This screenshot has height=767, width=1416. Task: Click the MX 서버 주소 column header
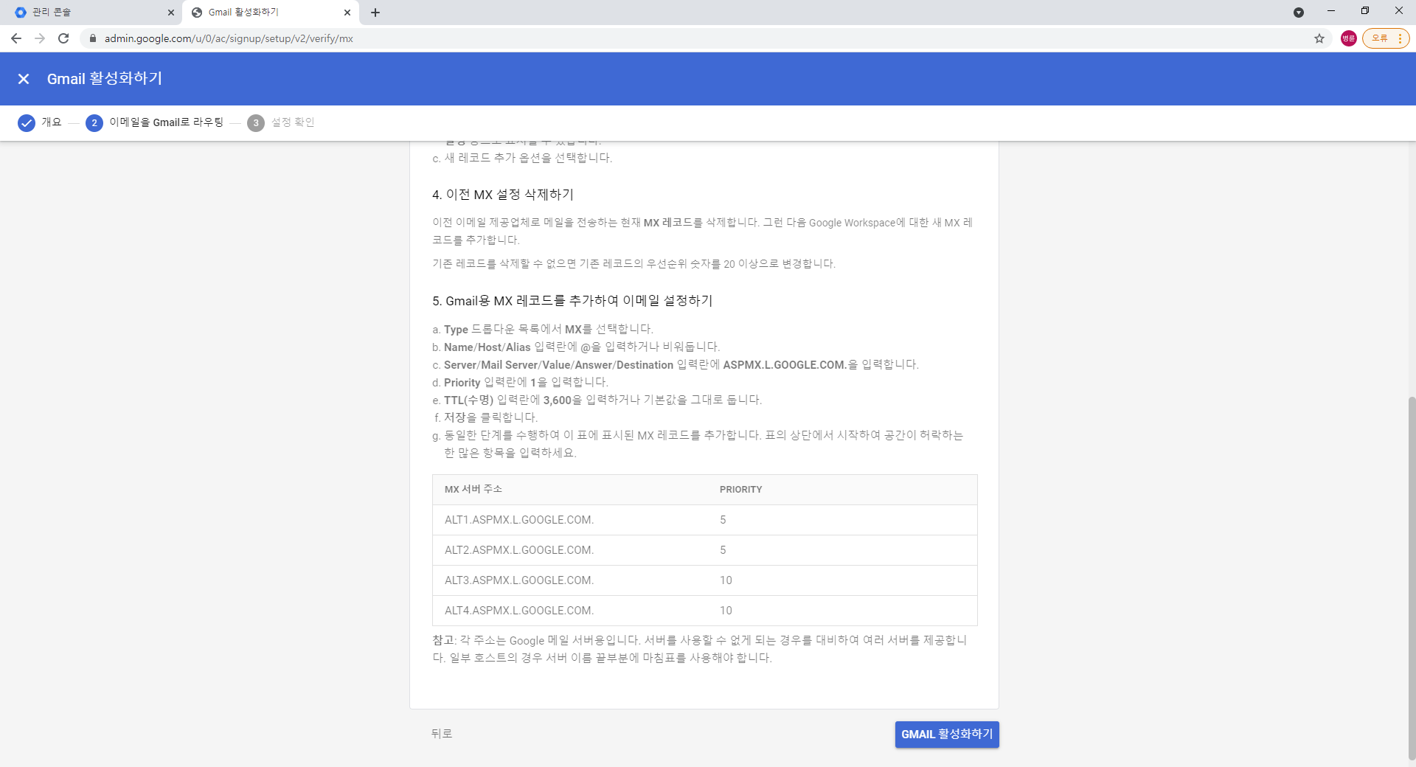pyautogui.click(x=473, y=490)
